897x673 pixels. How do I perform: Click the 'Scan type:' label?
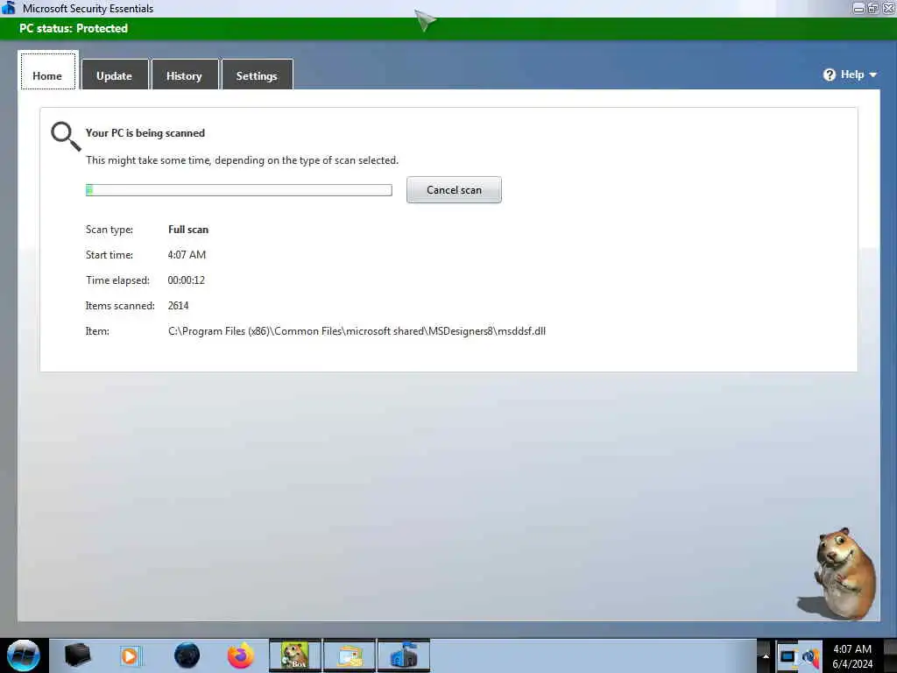(x=109, y=230)
